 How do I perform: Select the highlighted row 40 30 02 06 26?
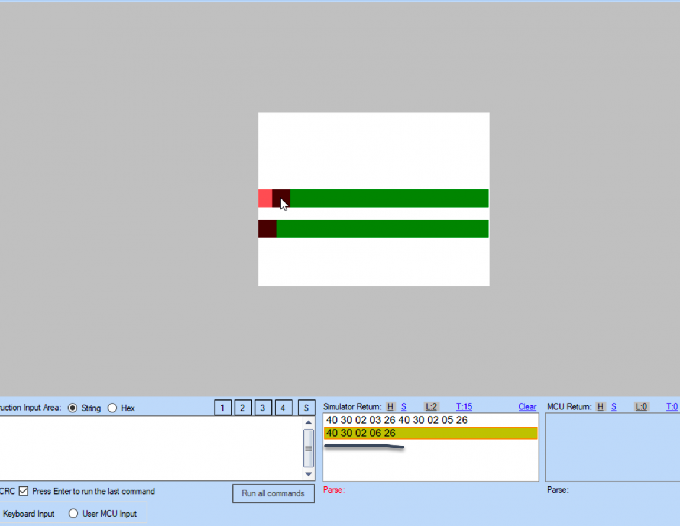(x=414, y=433)
